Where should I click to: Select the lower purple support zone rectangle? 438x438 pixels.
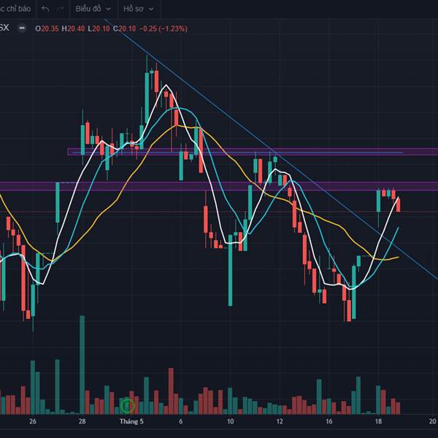219,186
